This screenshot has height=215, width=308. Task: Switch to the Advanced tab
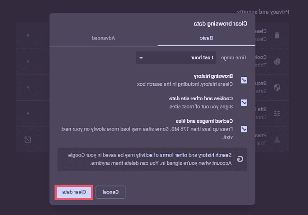103,38
